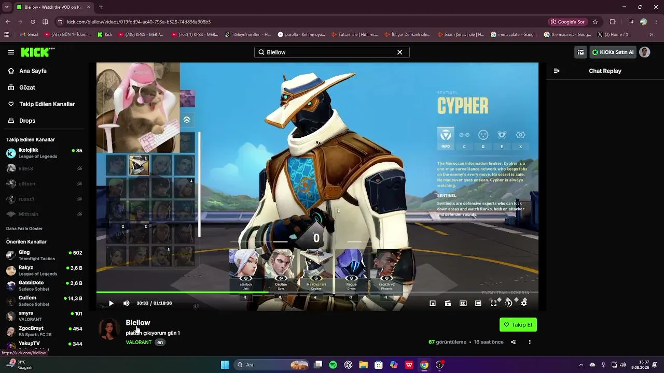
Task: Clear the Blellow search text
Action: (x=400, y=52)
